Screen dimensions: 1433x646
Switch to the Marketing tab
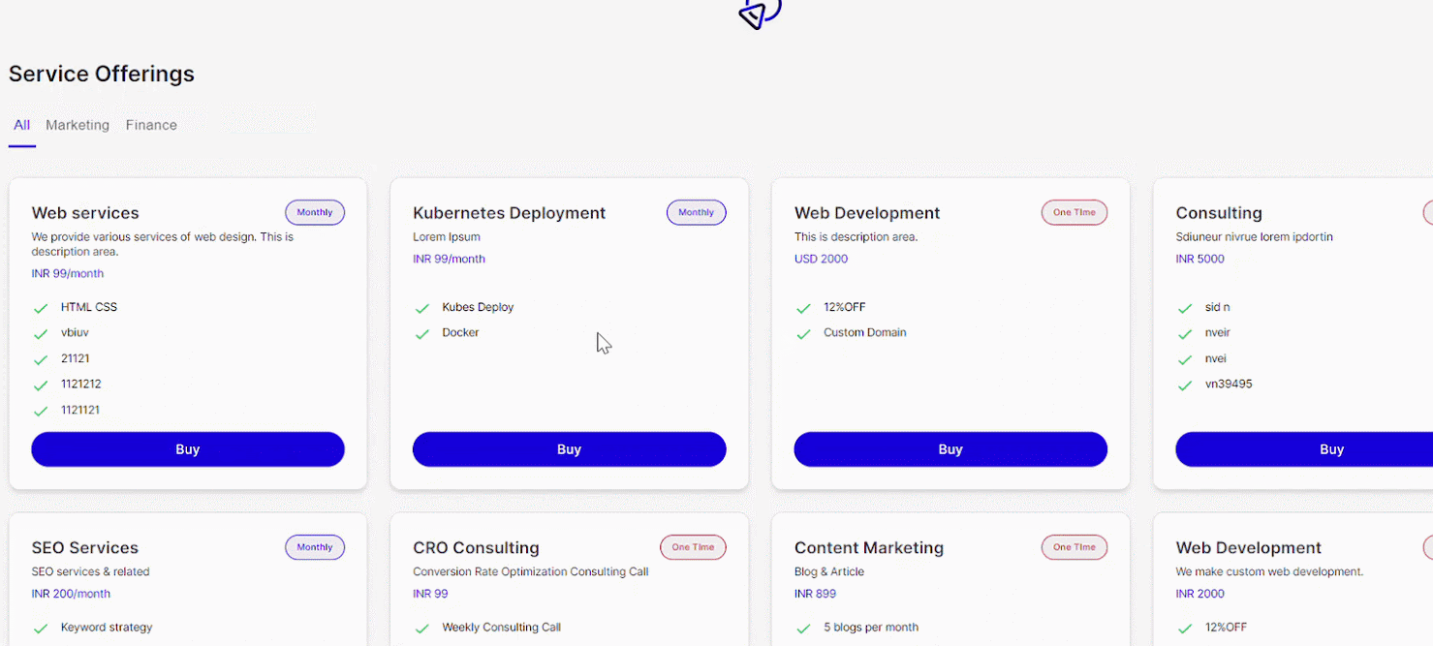(x=78, y=125)
